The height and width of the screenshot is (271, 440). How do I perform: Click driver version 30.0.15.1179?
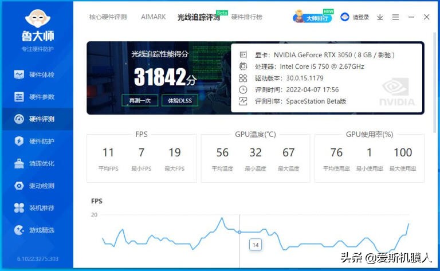click(305, 78)
